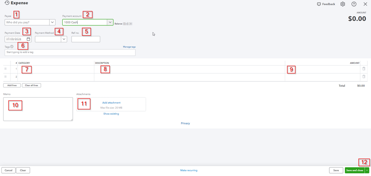371x176 pixels.
Task: Expand the Payee dropdown
Action: tap(52, 22)
